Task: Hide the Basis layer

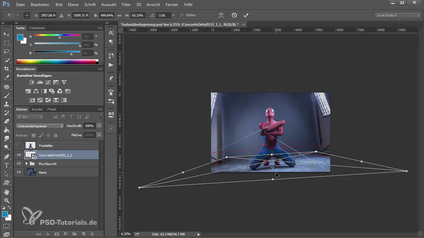Action: (19, 172)
